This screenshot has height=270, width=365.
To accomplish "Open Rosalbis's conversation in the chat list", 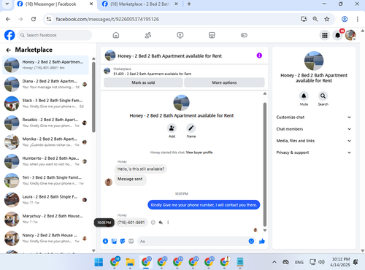I will (x=45, y=123).
